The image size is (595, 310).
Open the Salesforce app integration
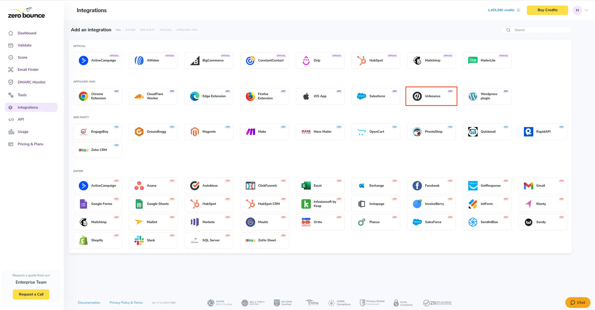click(376, 96)
